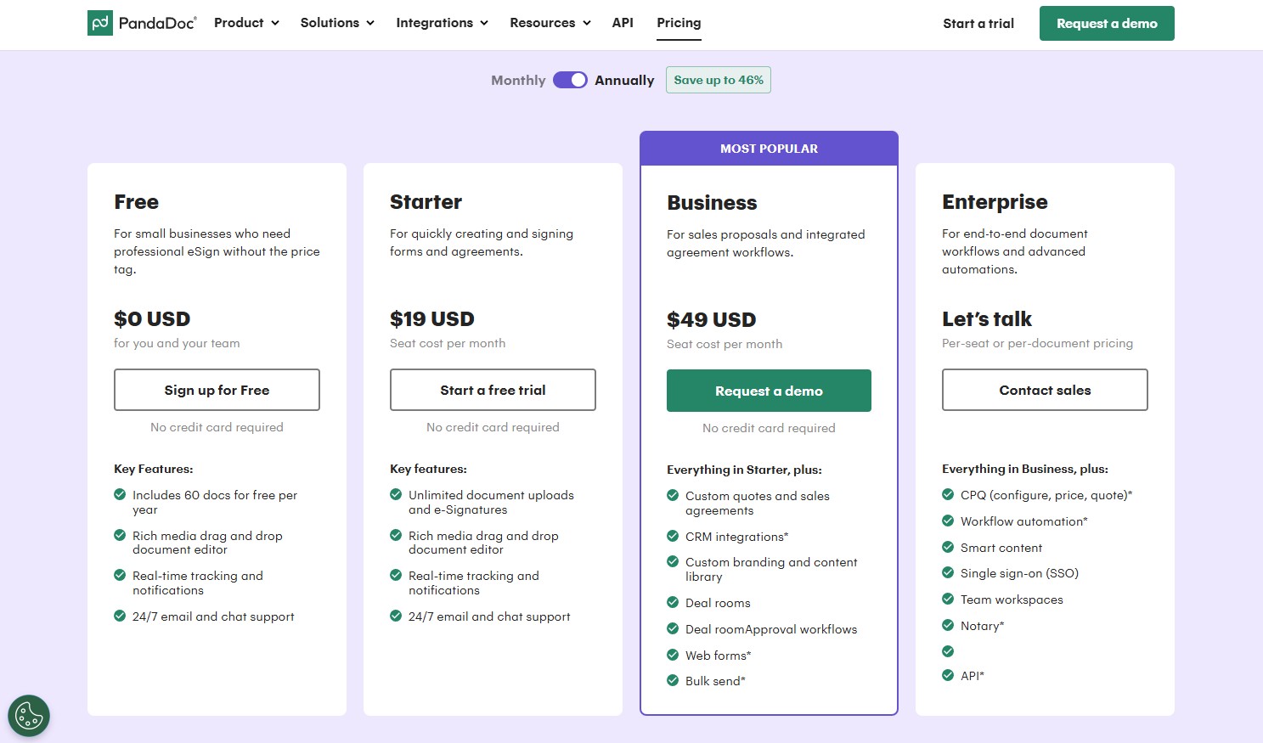1263x743 pixels.
Task: Click checkmark icon beside Team workspaces
Action: pyautogui.click(x=948, y=599)
